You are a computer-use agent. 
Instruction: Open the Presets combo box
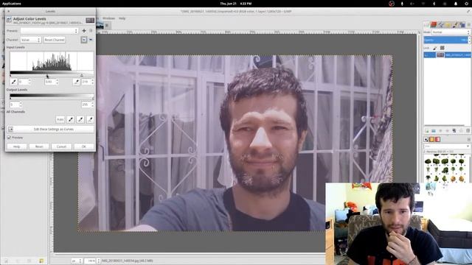(49, 31)
